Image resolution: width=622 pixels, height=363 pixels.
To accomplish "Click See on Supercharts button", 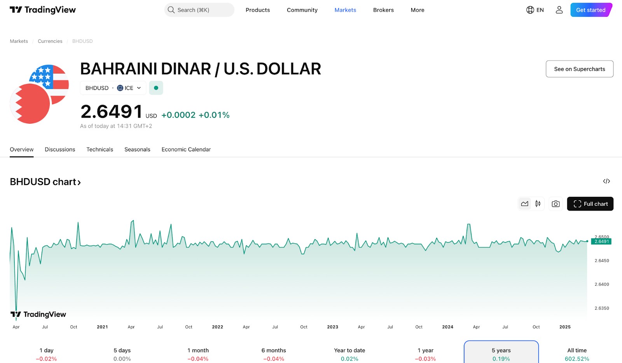I will (580, 69).
